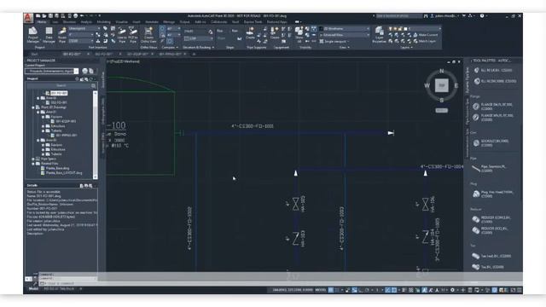Collapse the Related Files tree node
Viewport: 546px width, 307px height.
[x=33, y=163]
